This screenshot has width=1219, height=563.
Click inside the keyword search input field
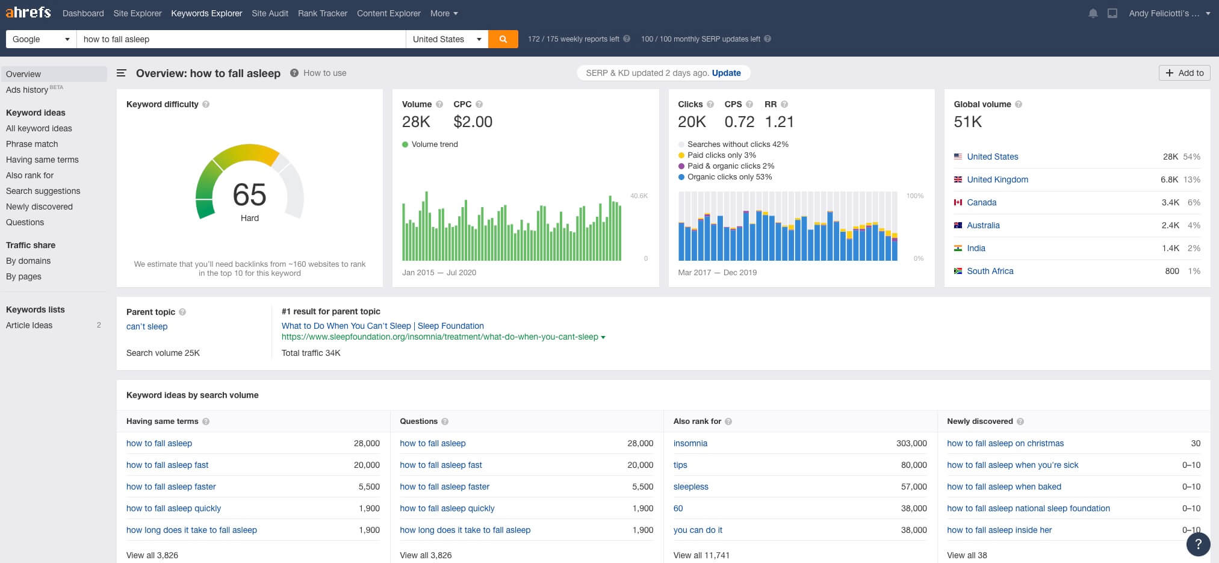241,39
